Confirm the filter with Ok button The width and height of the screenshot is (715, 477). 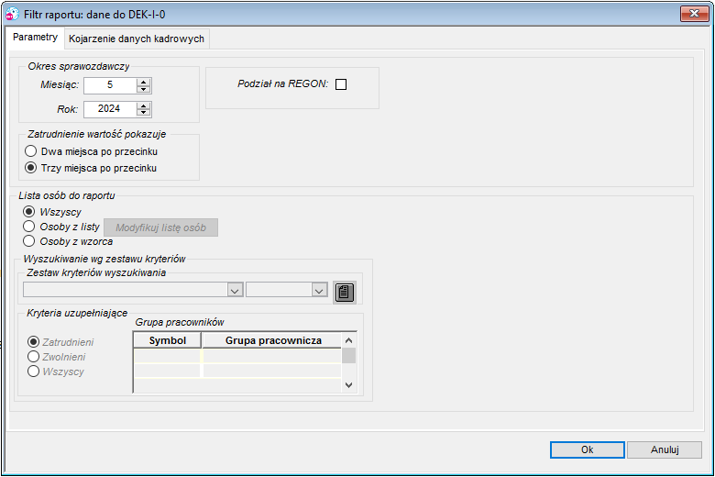point(588,449)
